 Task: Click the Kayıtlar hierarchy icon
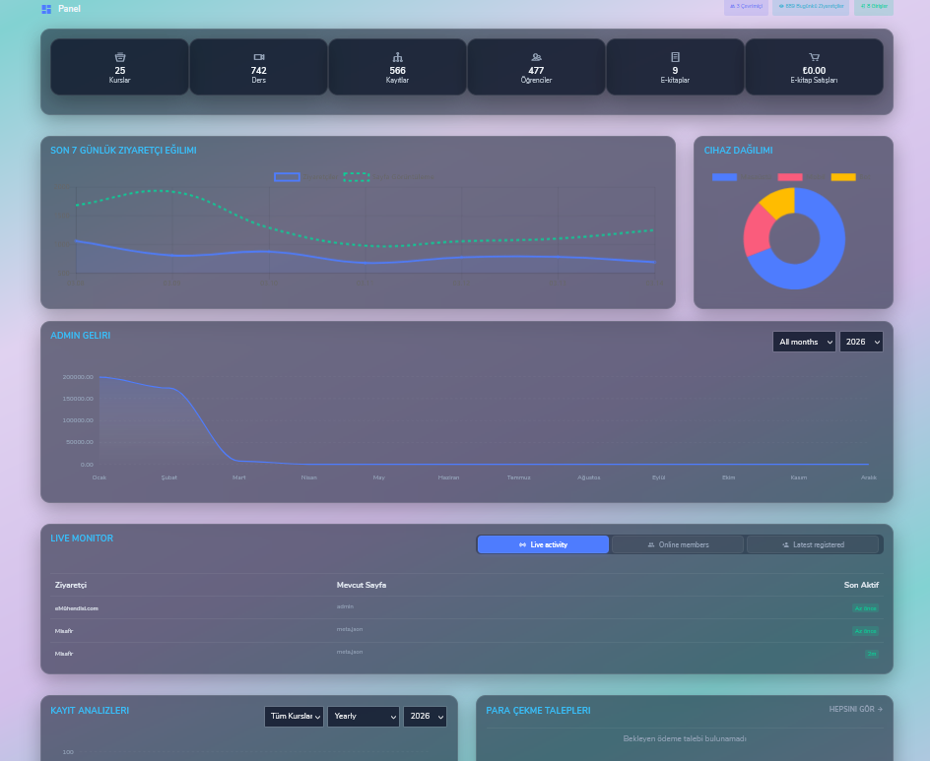point(397,57)
